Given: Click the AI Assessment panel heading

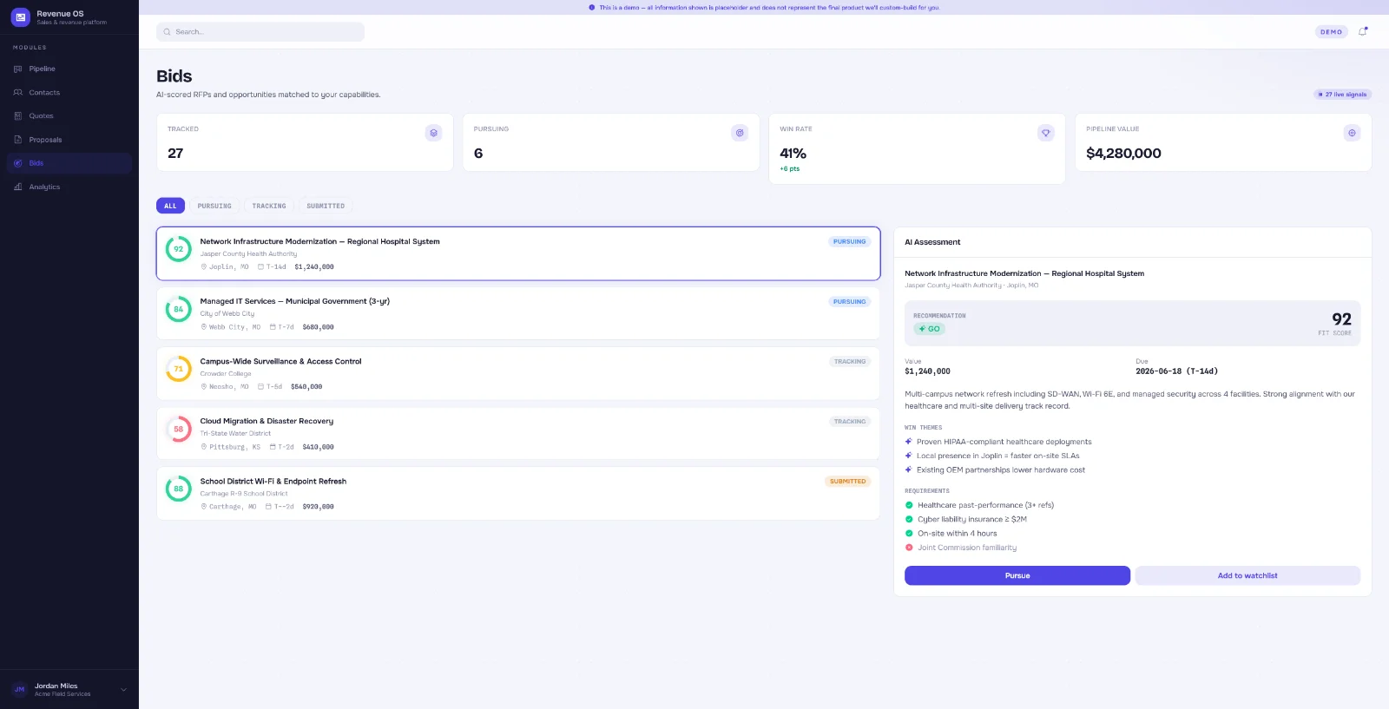Looking at the screenshot, I should (932, 242).
